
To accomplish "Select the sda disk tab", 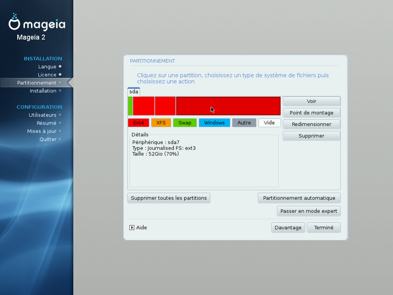I will pos(134,92).
